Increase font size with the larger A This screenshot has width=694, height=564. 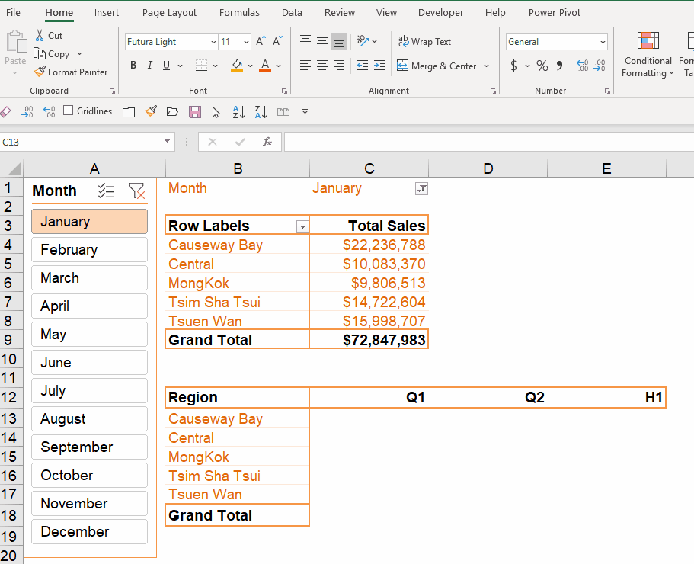[261, 42]
